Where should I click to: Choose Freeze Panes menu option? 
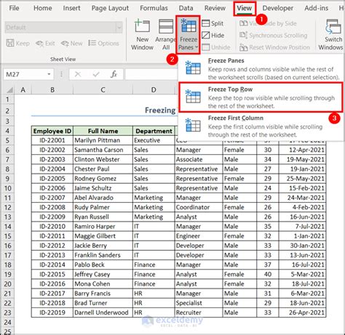click(x=261, y=69)
